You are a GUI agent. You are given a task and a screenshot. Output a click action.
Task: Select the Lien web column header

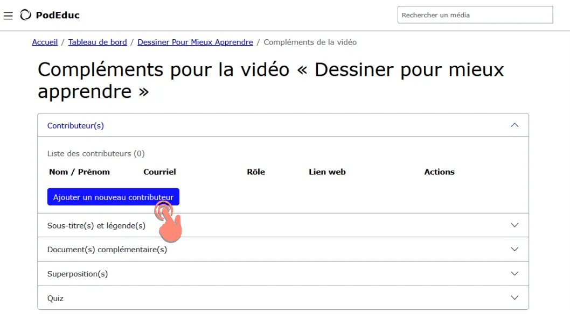(x=327, y=172)
